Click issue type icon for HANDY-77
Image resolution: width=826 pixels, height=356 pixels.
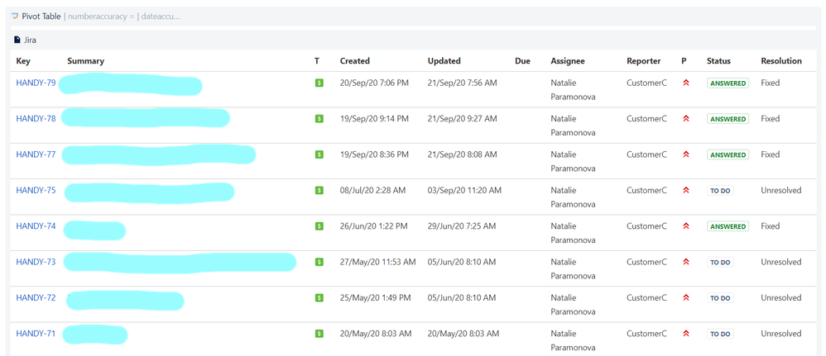319,154
